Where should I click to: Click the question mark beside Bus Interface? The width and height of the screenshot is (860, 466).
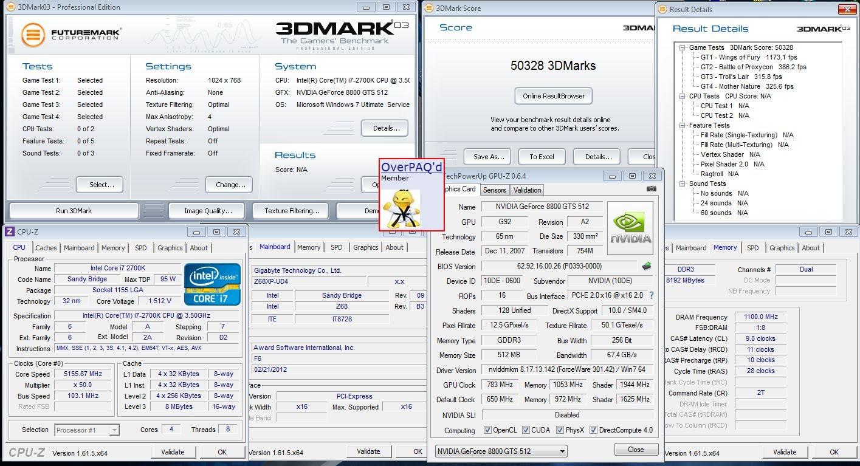point(652,295)
